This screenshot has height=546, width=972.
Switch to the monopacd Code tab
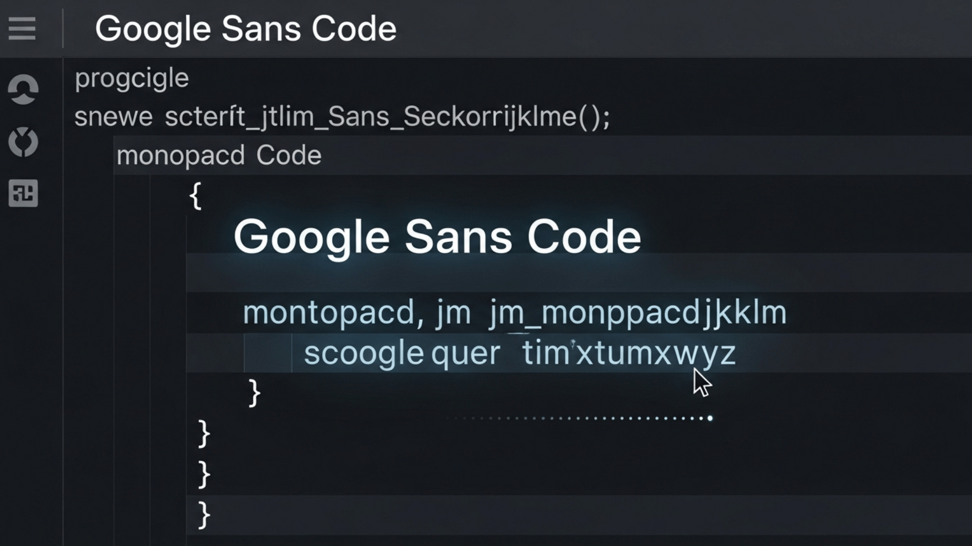click(219, 155)
